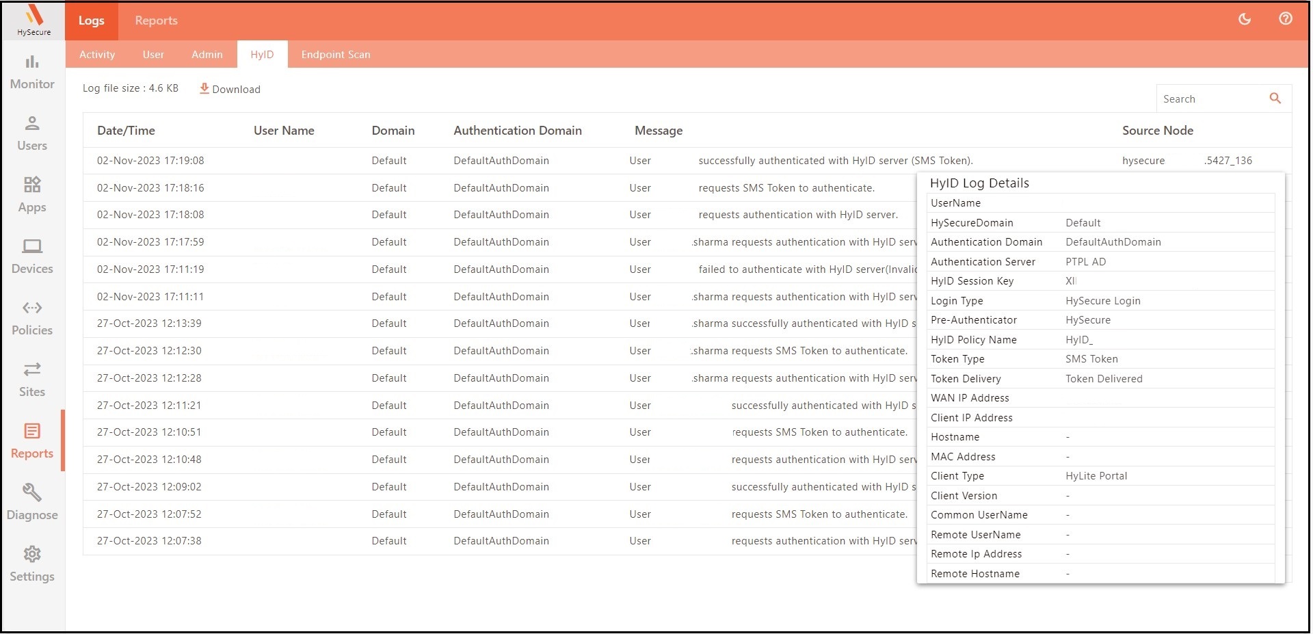Click the help question mark icon

coord(1286,19)
